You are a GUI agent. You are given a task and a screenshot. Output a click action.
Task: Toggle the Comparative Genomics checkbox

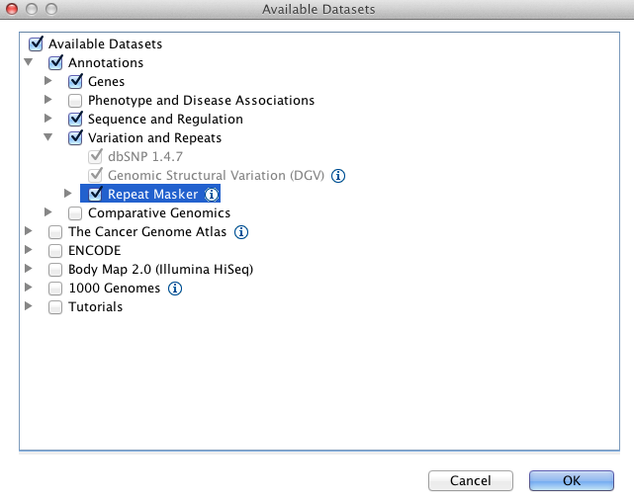(x=75, y=213)
